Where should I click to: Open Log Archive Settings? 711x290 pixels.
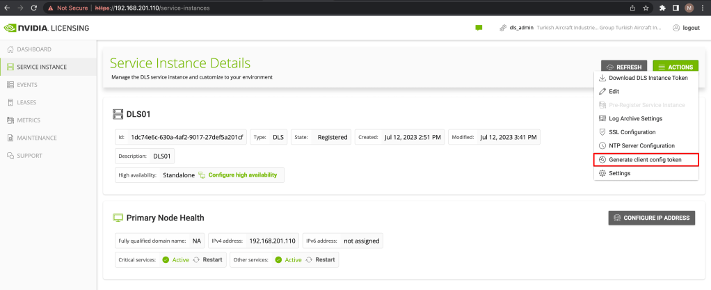click(635, 118)
